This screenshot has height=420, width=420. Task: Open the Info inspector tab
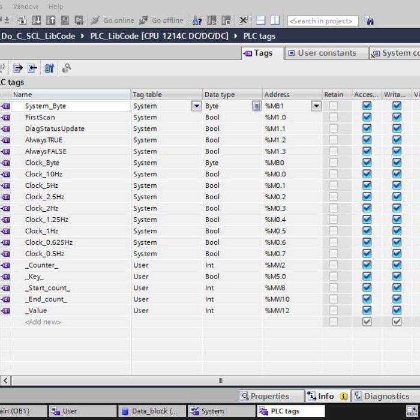pyautogui.click(x=327, y=396)
